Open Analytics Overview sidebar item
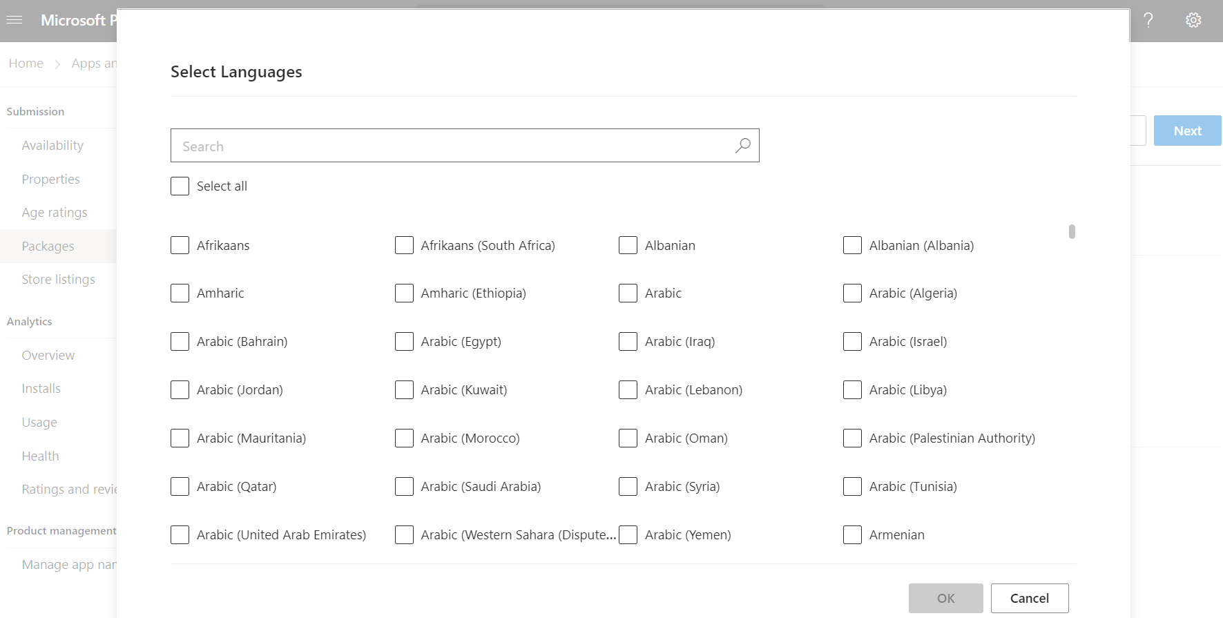The image size is (1223, 618). pyautogui.click(x=48, y=356)
